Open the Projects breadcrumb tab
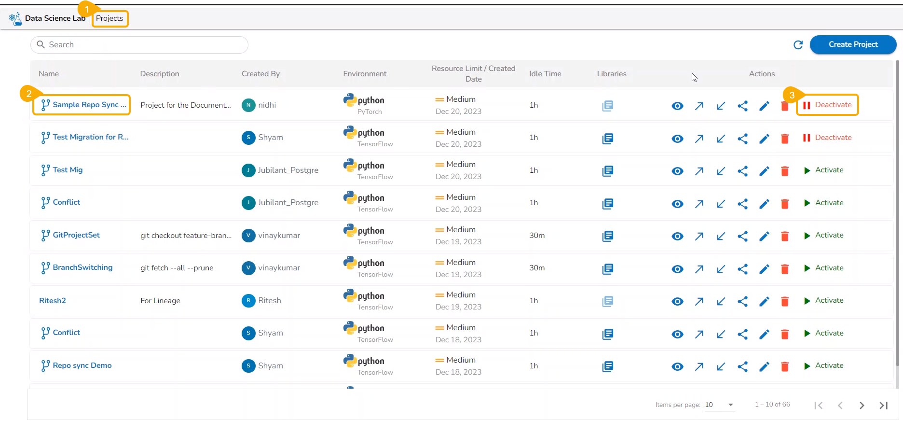 pyautogui.click(x=109, y=18)
